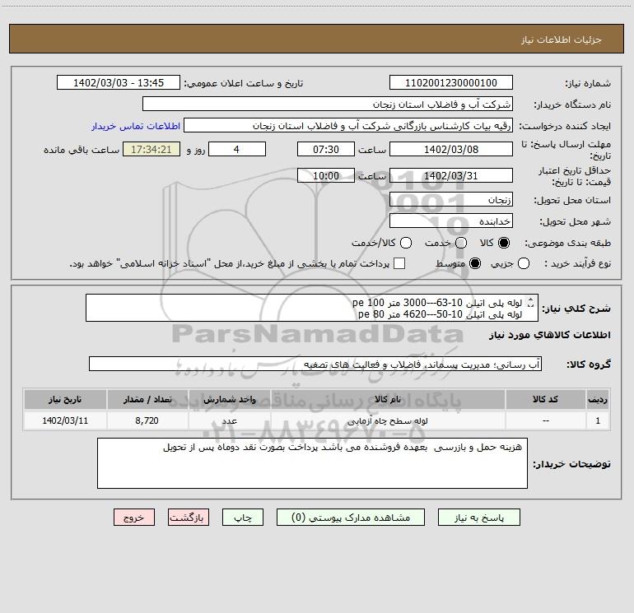Click the delivery province field زنجان

[x=451, y=200]
